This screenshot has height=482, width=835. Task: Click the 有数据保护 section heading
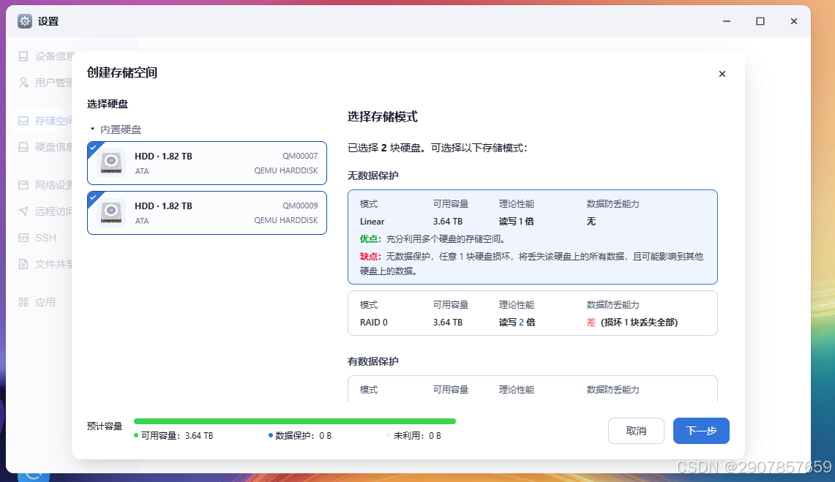coord(372,361)
